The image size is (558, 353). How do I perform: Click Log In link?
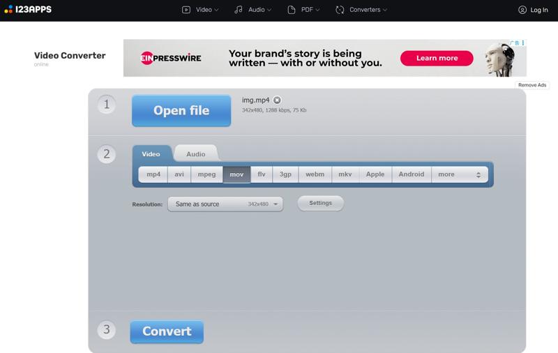tap(539, 10)
